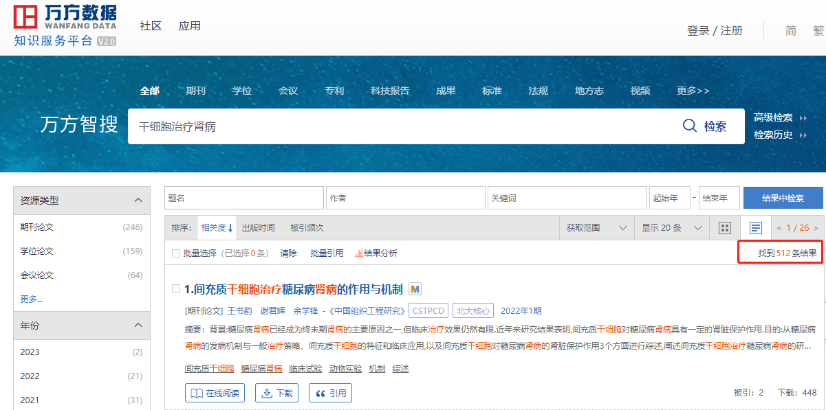Click the M badge icon beside title
The width and height of the screenshot is (826, 410).
(x=415, y=289)
